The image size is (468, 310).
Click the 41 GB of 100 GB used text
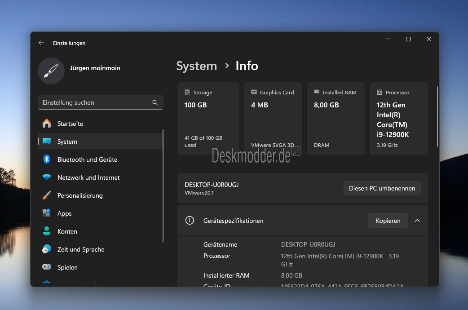tap(203, 141)
